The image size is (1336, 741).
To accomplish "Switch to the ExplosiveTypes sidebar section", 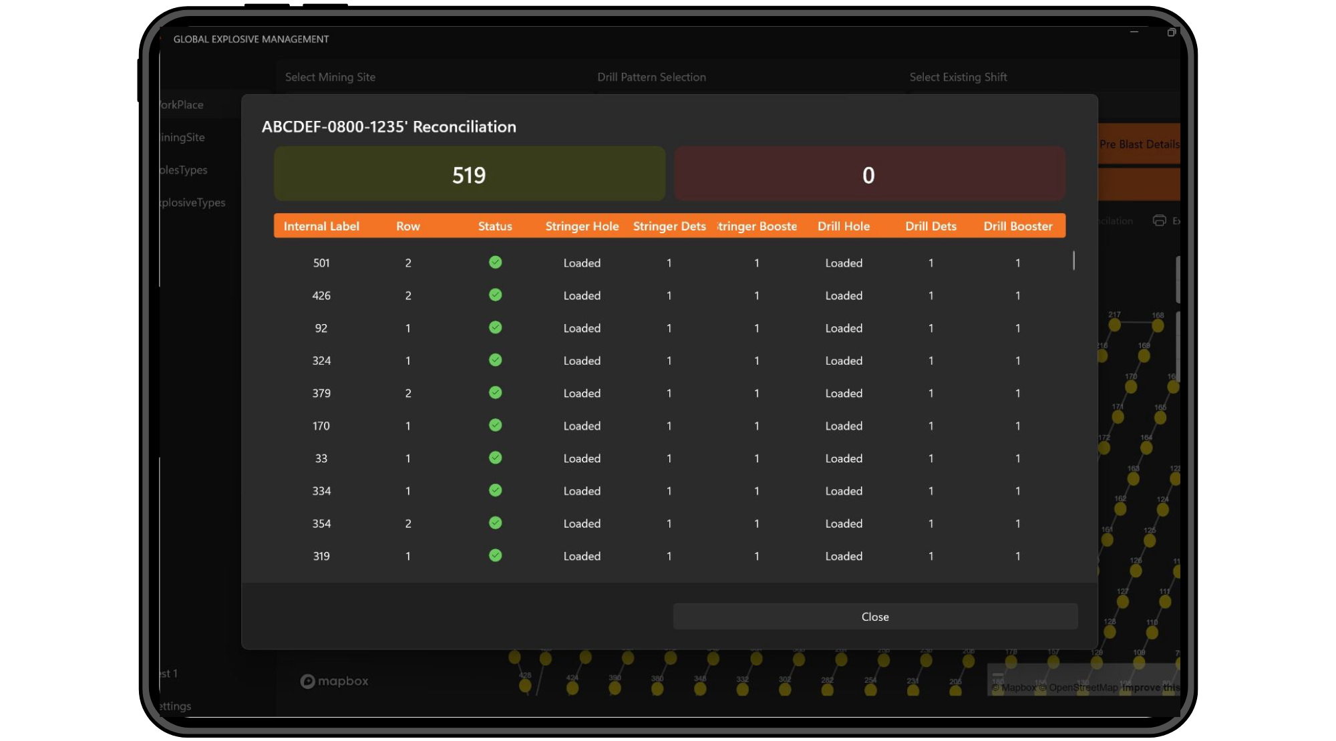I will coord(192,202).
